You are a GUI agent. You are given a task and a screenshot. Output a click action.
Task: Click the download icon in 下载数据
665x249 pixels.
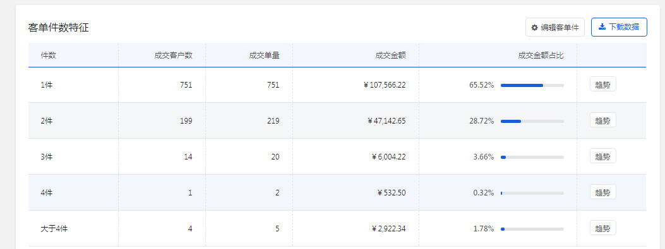tap(602, 26)
